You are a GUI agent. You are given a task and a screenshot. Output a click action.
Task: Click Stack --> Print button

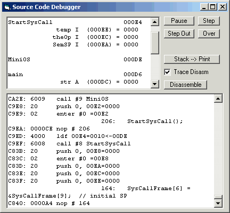point(192,59)
